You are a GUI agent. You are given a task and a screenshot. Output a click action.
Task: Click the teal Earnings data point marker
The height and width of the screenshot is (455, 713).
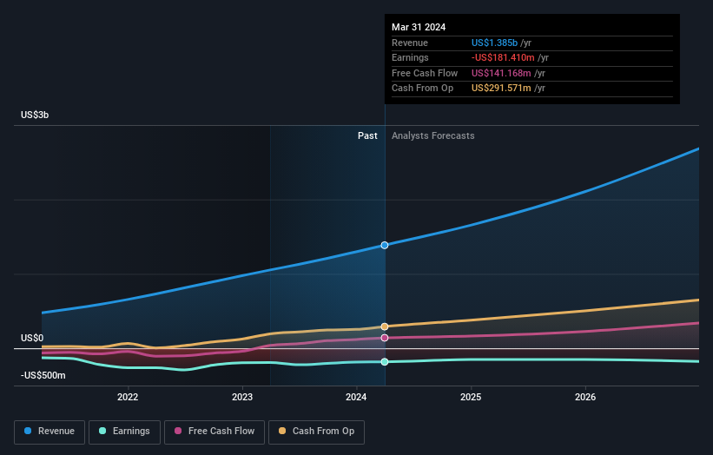pyautogui.click(x=385, y=362)
